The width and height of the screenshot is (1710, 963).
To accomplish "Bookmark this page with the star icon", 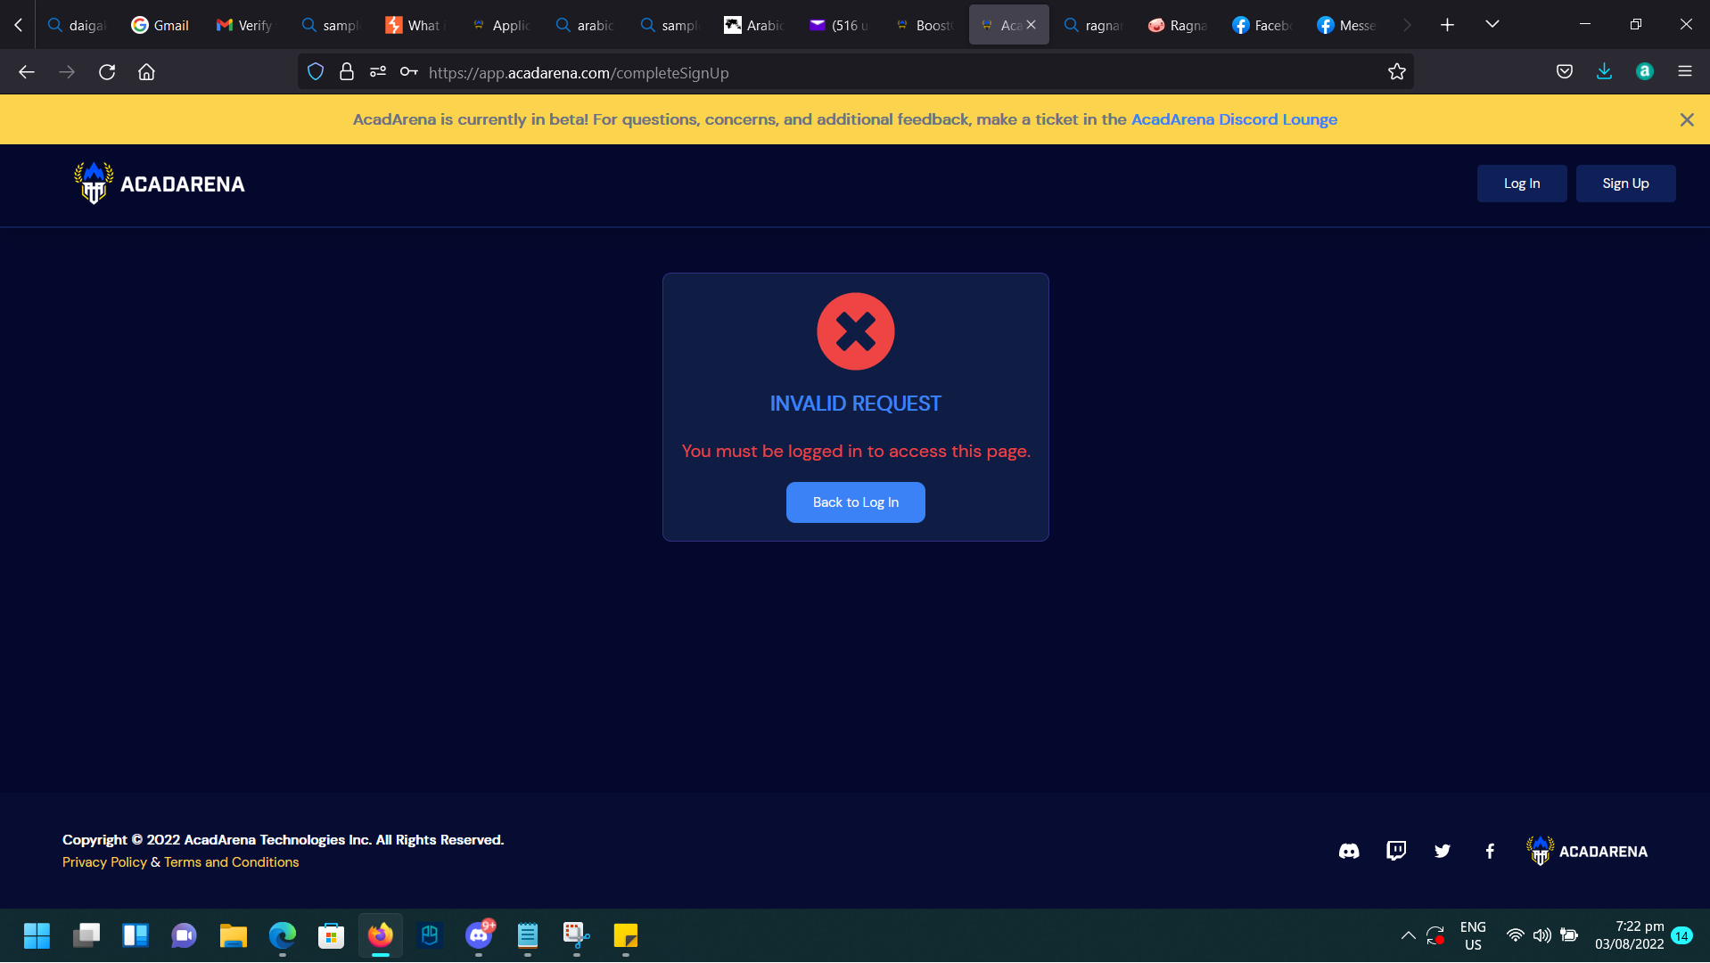I will pyautogui.click(x=1397, y=72).
